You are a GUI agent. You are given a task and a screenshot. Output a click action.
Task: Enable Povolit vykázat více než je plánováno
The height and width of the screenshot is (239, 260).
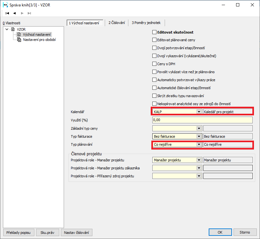tap(154, 72)
